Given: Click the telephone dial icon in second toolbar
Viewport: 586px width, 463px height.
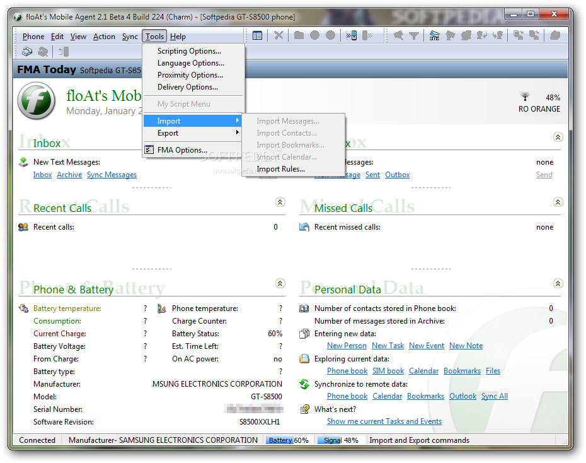Looking at the screenshot, I should pos(27,51).
